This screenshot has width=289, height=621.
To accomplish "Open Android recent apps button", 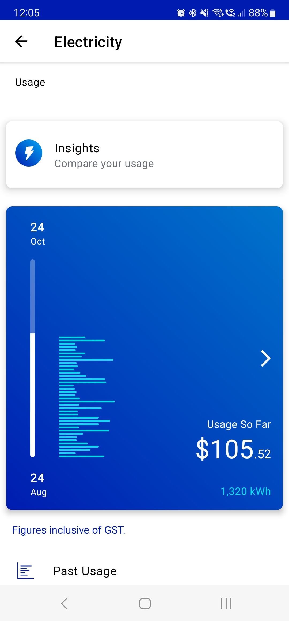I will tap(226, 603).
